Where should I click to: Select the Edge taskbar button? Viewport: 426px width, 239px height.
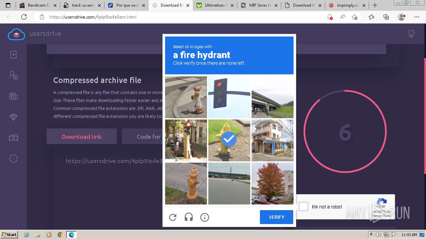(x=72, y=235)
